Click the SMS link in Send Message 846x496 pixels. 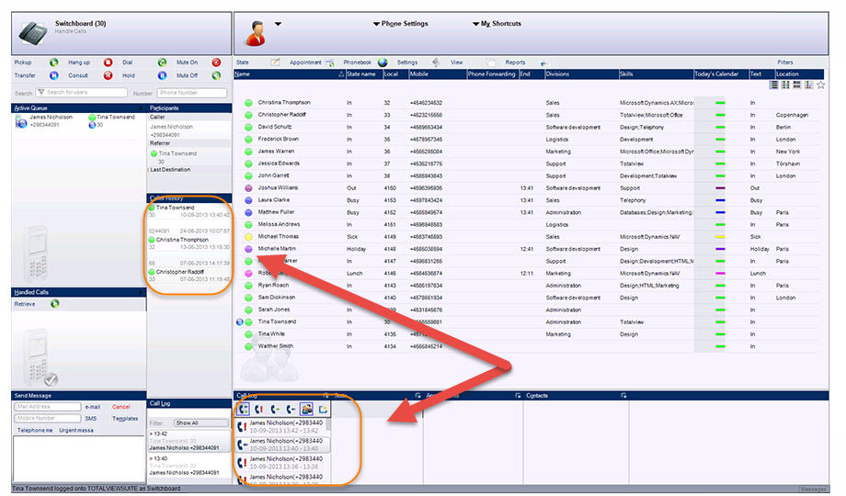pyautogui.click(x=91, y=418)
